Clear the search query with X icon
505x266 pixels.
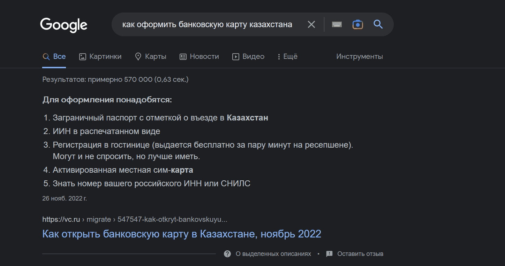click(x=311, y=24)
